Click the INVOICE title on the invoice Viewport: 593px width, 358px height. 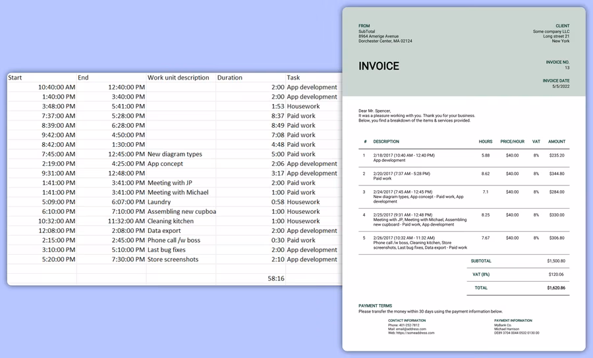pyautogui.click(x=379, y=66)
